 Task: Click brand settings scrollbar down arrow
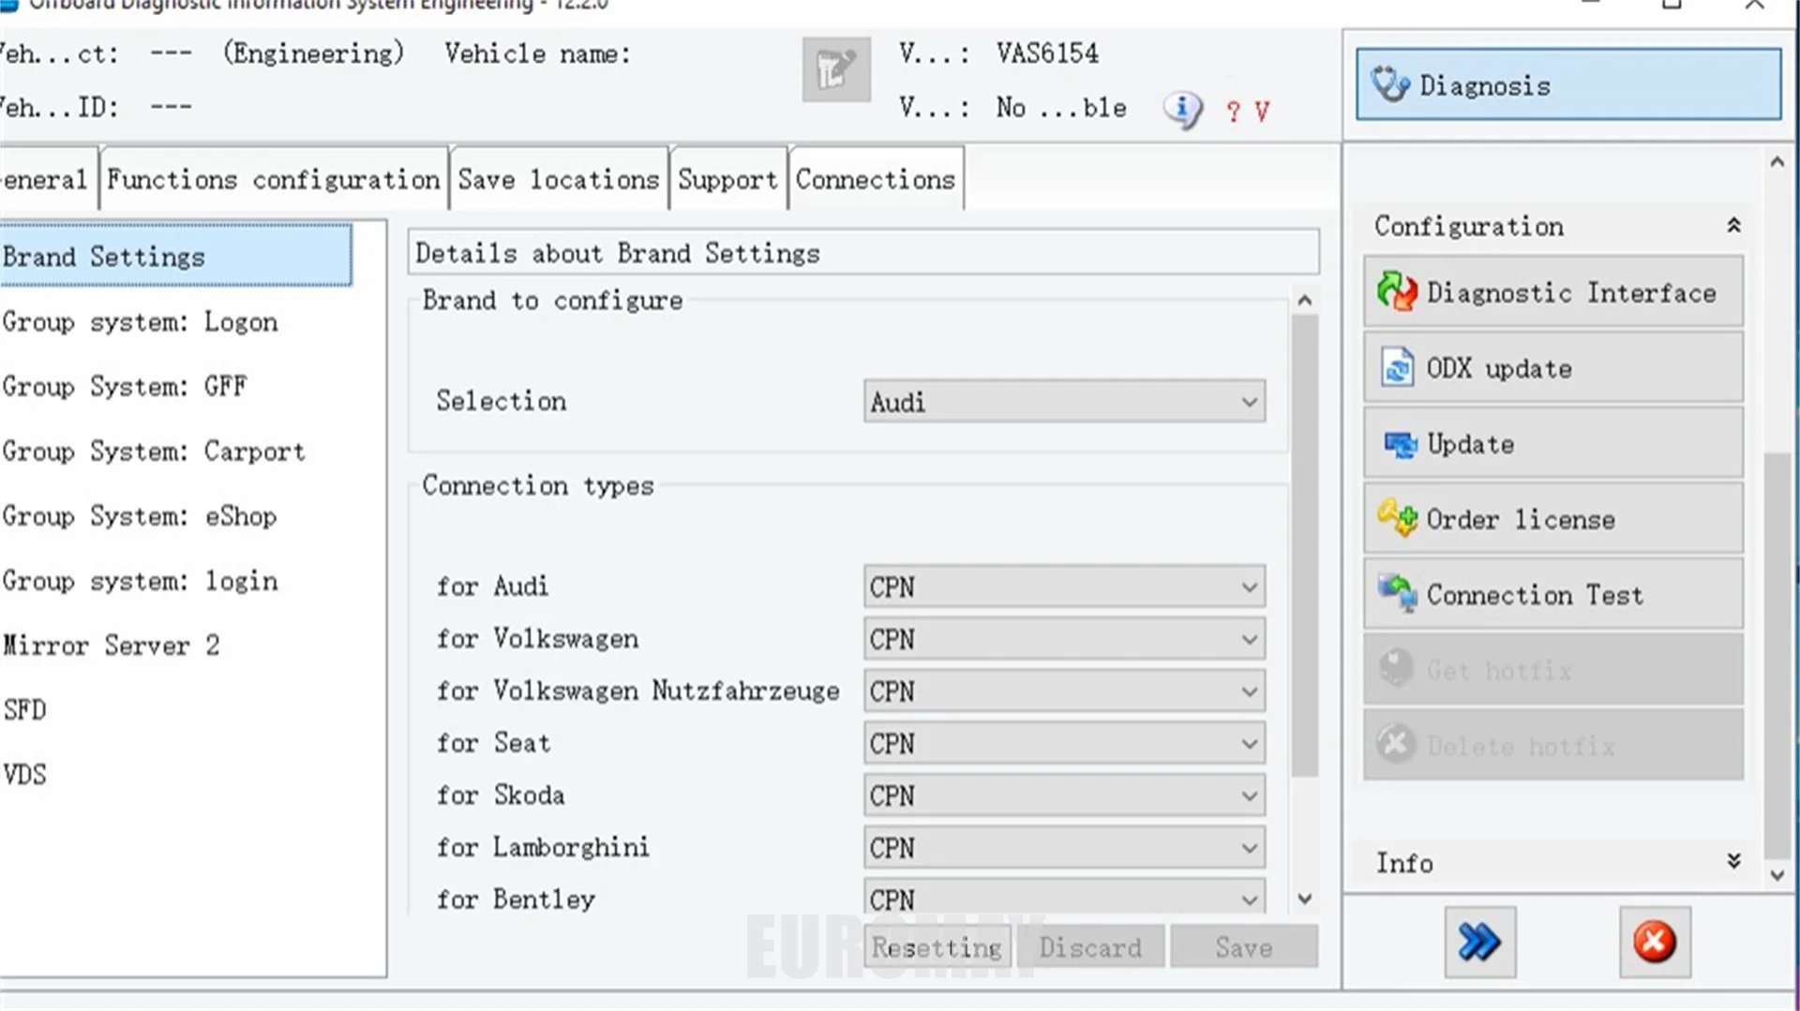(1304, 899)
